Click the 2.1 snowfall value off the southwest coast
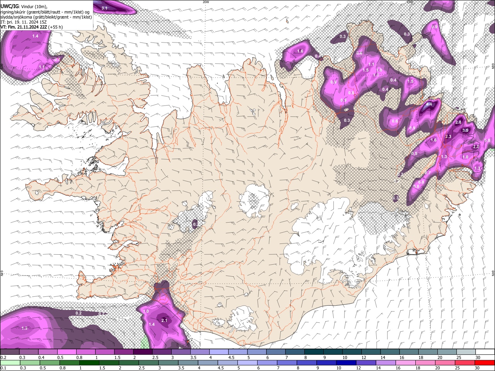Image resolution: width=495 pixels, height=371 pixels. tap(164, 320)
